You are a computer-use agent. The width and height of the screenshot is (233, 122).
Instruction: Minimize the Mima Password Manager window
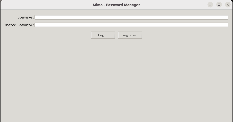tap(210, 5)
